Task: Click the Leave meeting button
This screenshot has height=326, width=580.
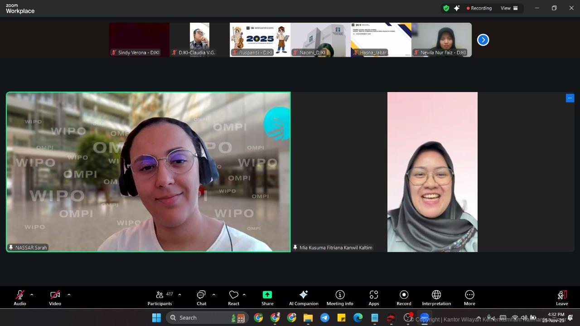Action: 562,297
